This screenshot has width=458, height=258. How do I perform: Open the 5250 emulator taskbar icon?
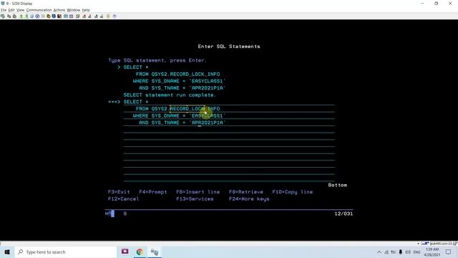(x=155, y=252)
